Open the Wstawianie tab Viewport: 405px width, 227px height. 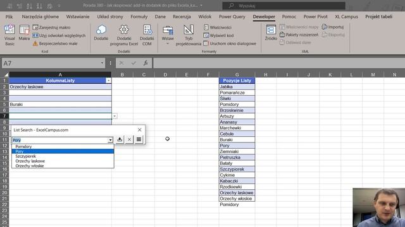78,16
